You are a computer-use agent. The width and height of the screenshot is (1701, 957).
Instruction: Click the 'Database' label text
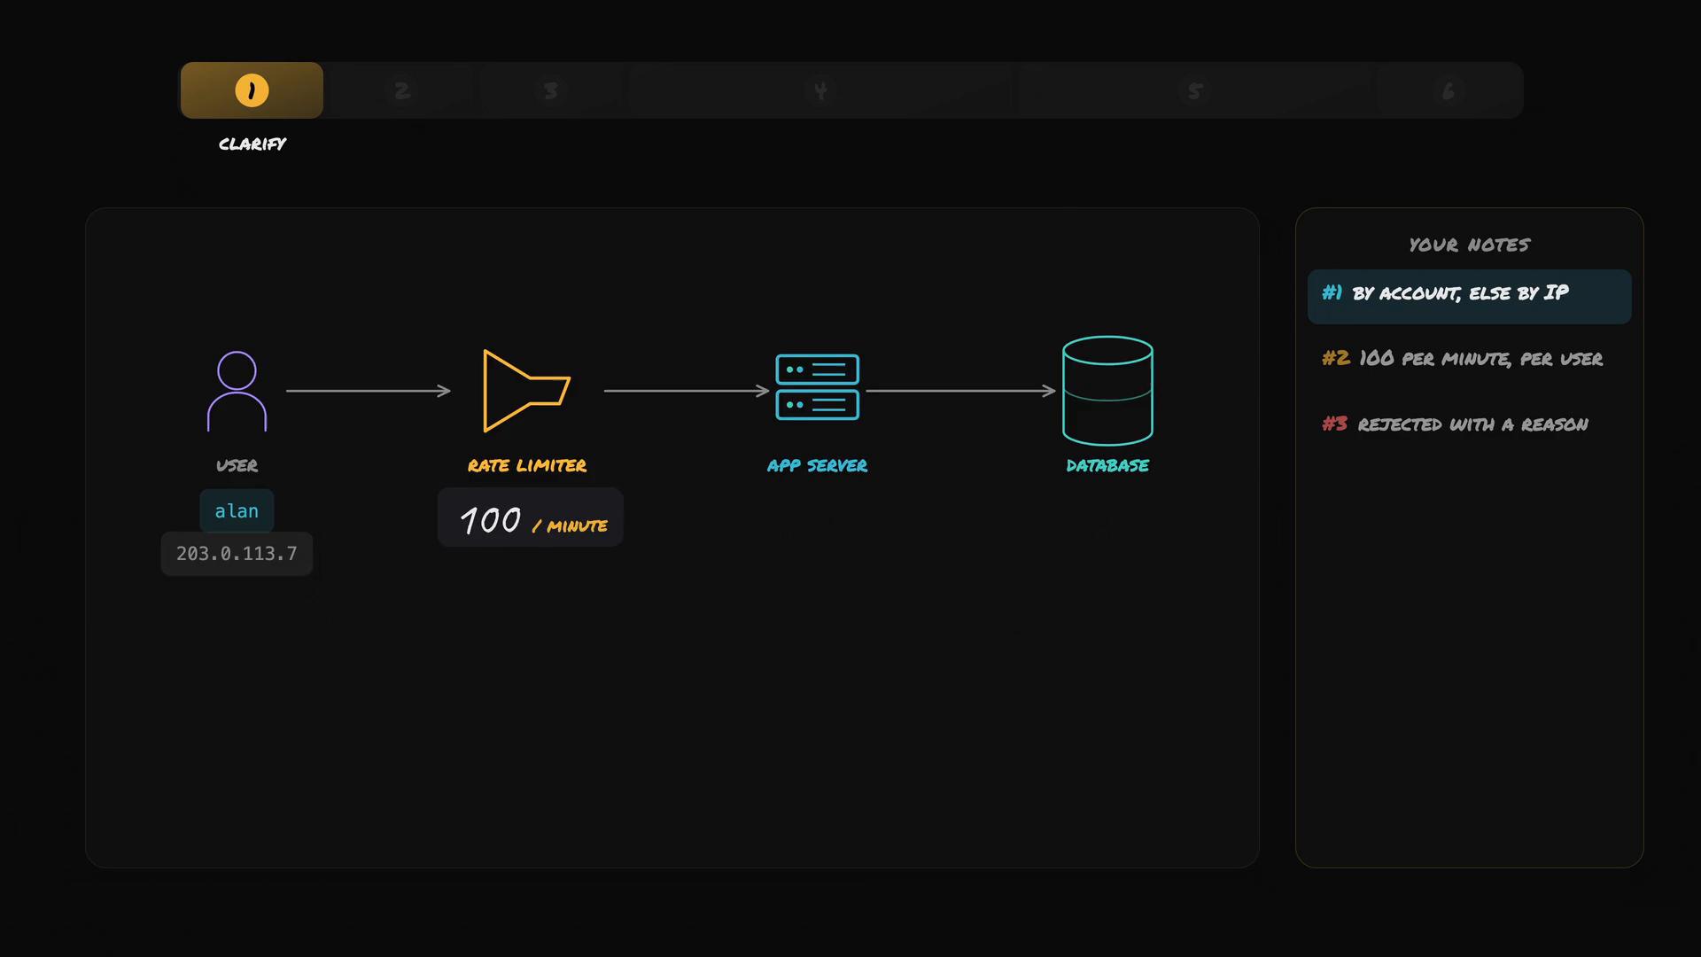coord(1107,465)
